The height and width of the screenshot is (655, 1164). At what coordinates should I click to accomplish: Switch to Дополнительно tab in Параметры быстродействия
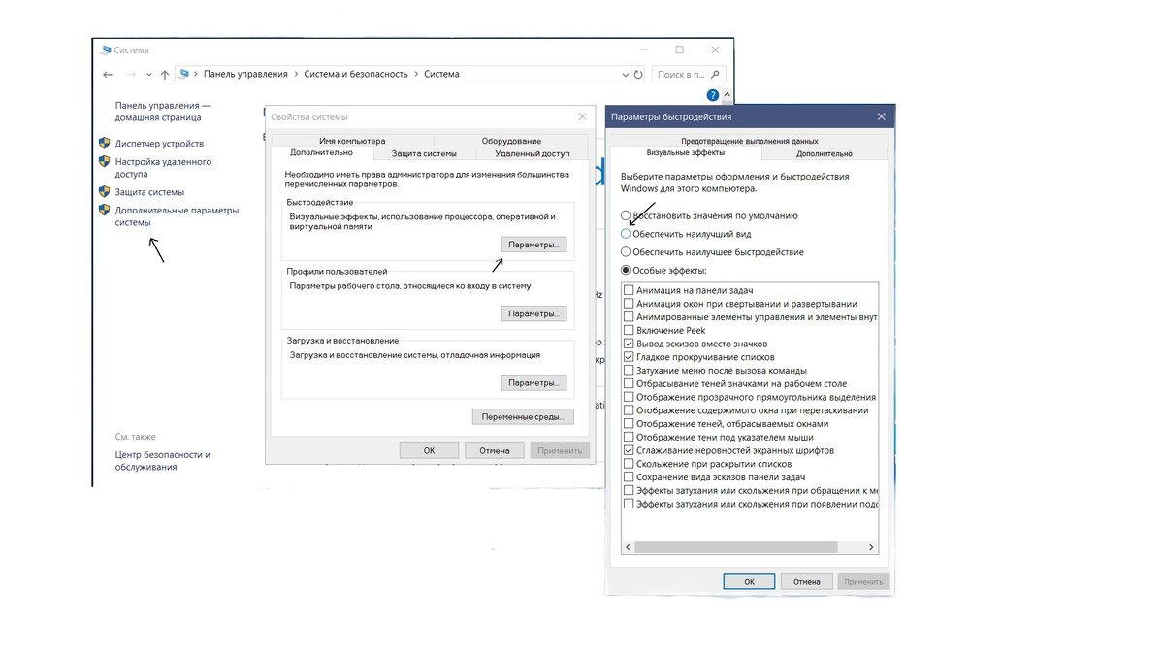point(824,153)
